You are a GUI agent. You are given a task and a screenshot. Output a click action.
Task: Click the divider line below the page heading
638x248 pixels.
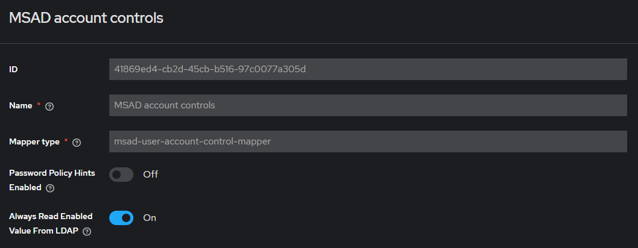pyautogui.click(x=319, y=44)
